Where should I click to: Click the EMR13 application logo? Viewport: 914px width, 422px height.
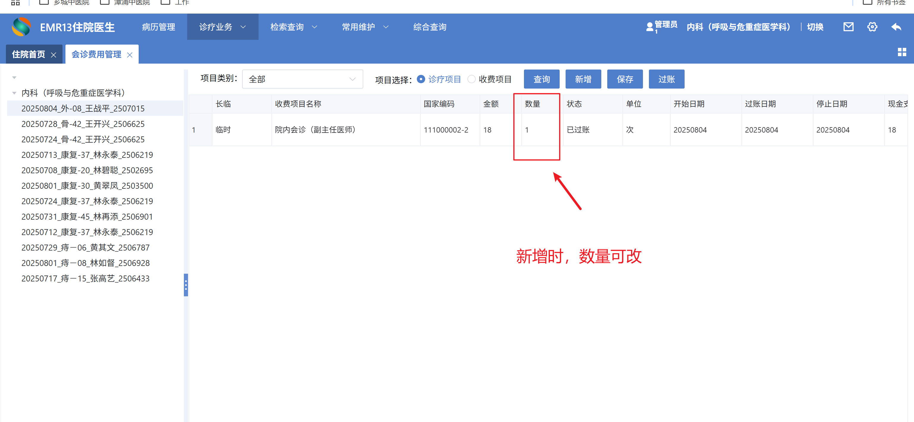21,27
